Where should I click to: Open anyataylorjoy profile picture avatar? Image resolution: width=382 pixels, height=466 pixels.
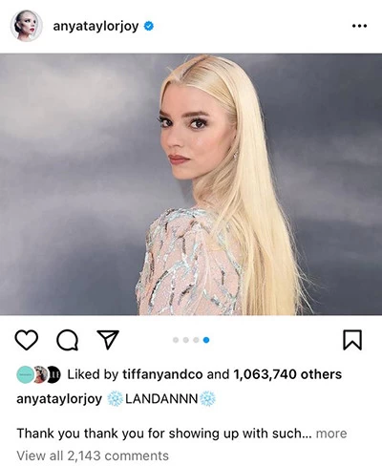point(26,26)
